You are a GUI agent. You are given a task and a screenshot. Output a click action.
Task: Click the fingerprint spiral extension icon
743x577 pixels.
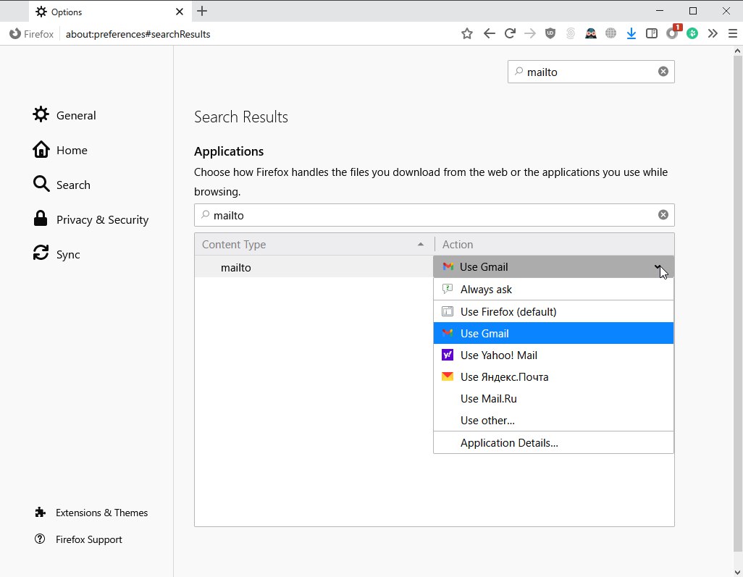[571, 33]
